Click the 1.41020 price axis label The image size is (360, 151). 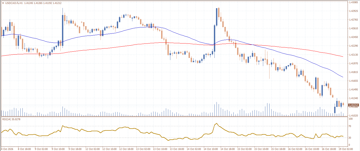click(x=353, y=116)
